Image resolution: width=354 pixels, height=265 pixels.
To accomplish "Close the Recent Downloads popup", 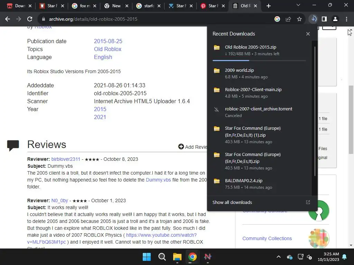I will [308, 34].
